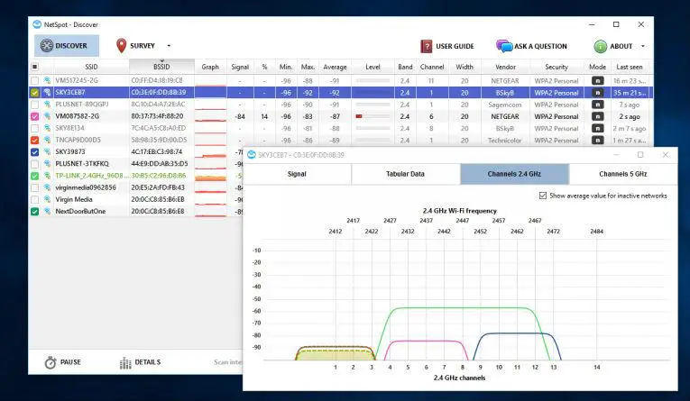Uncheck the TNCAP9D00D5 network checkbox
This screenshot has height=401, width=690.
35,141
